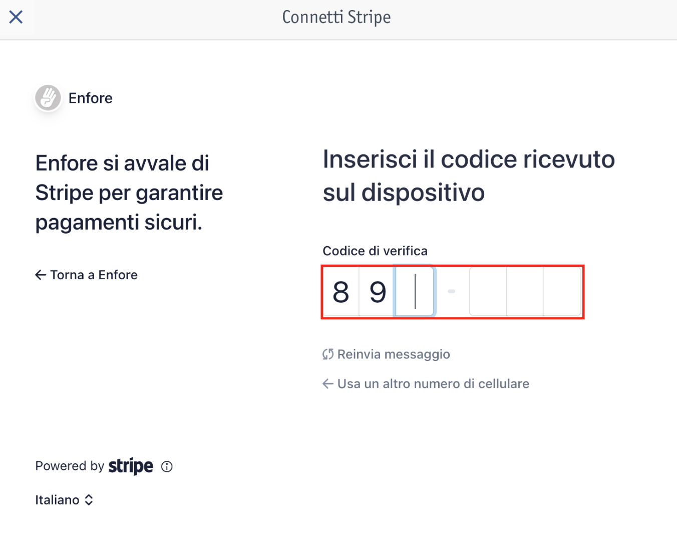Focus the fourth verification code digit box

click(x=488, y=292)
